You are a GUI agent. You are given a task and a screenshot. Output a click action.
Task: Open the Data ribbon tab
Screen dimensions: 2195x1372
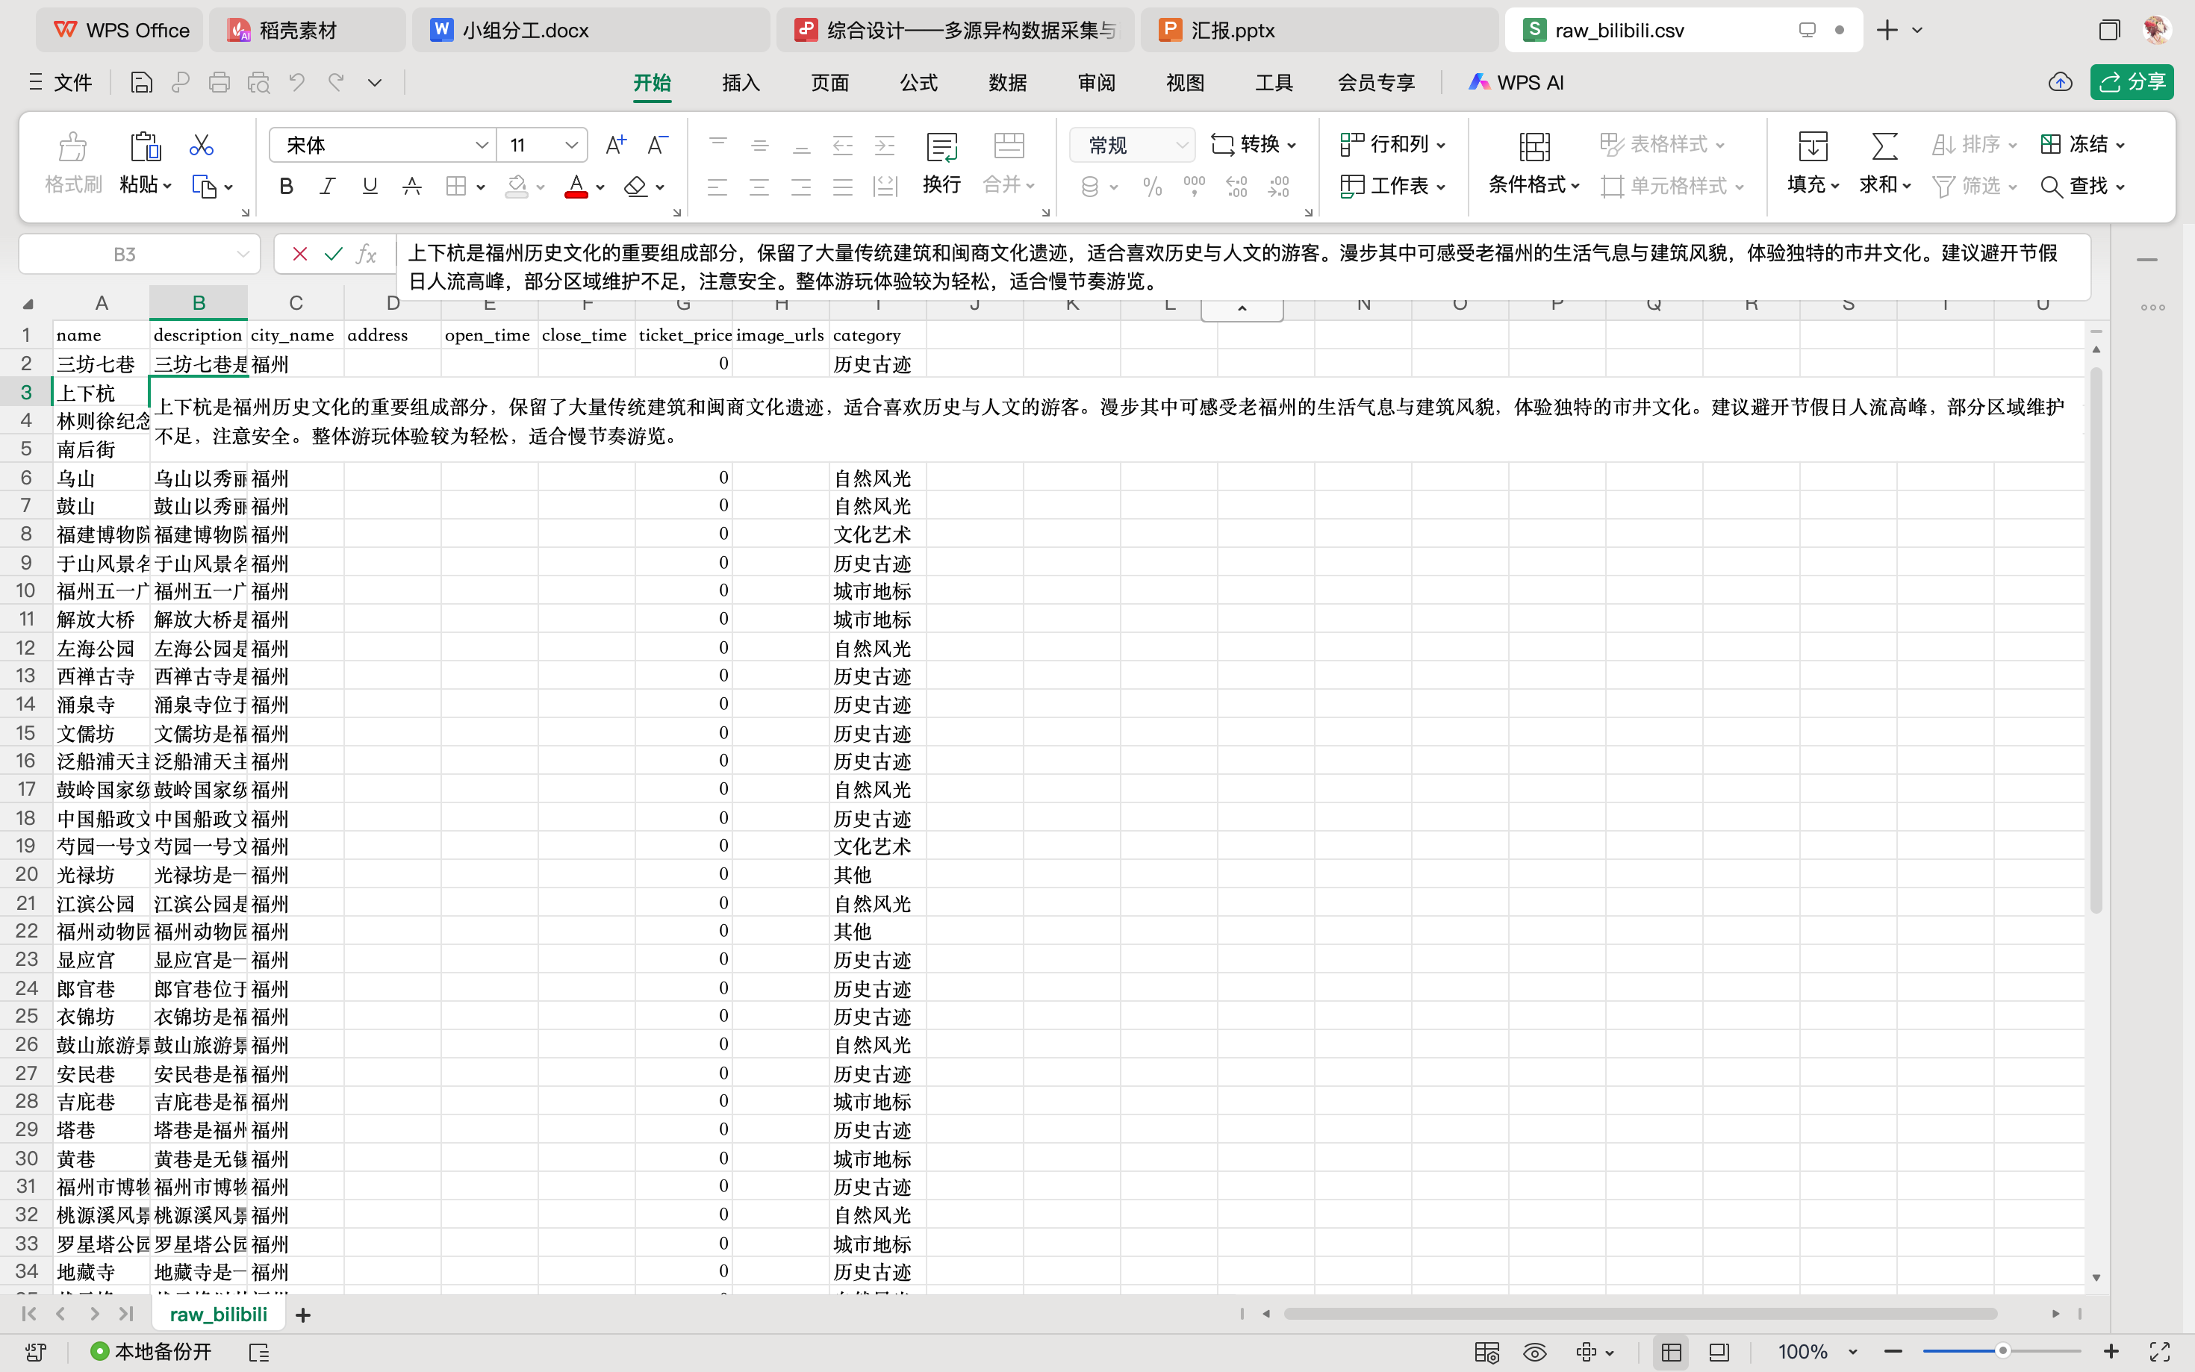(1007, 83)
